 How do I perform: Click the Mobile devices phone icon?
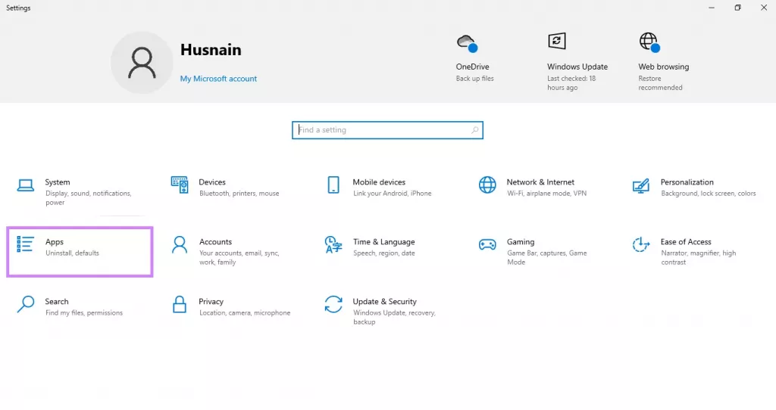coord(333,185)
